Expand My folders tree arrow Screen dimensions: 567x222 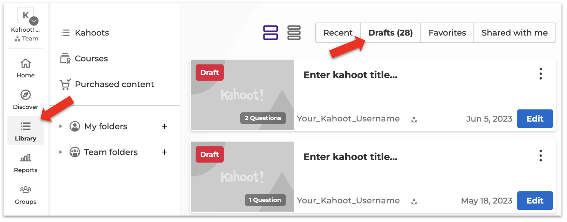(60, 127)
